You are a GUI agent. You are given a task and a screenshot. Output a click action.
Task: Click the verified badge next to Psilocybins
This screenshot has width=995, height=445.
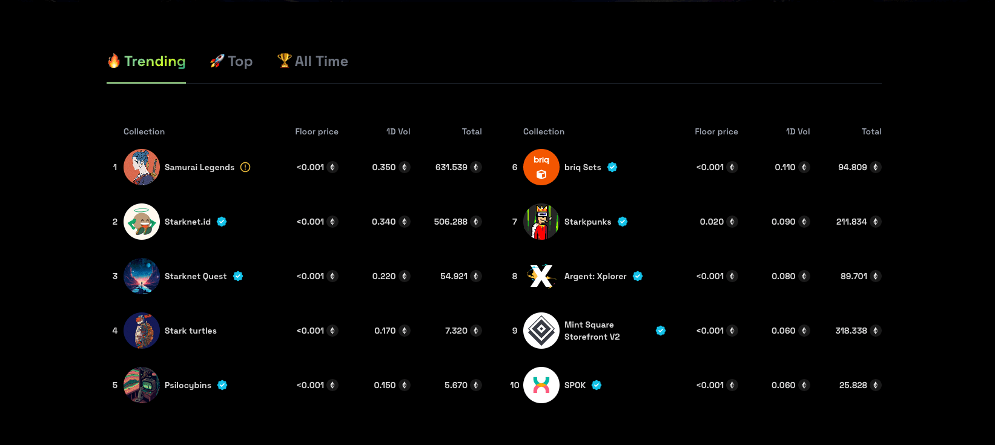(222, 385)
